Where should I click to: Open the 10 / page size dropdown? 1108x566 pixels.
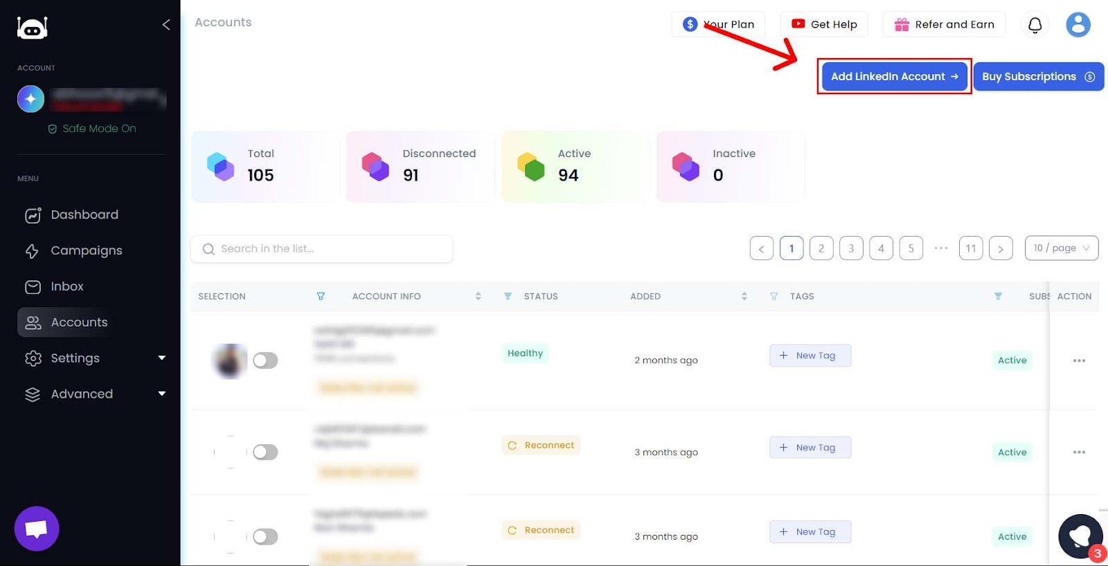pyautogui.click(x=1062, y=248)
